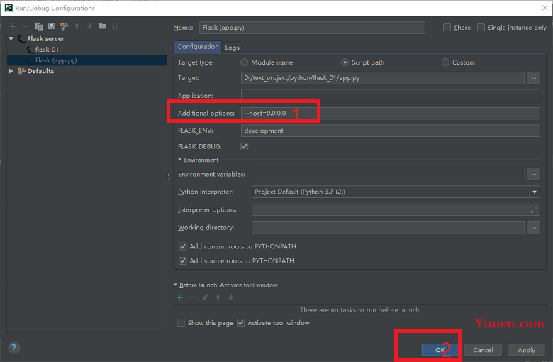Select the flask_01 configuration

[47, 50]
